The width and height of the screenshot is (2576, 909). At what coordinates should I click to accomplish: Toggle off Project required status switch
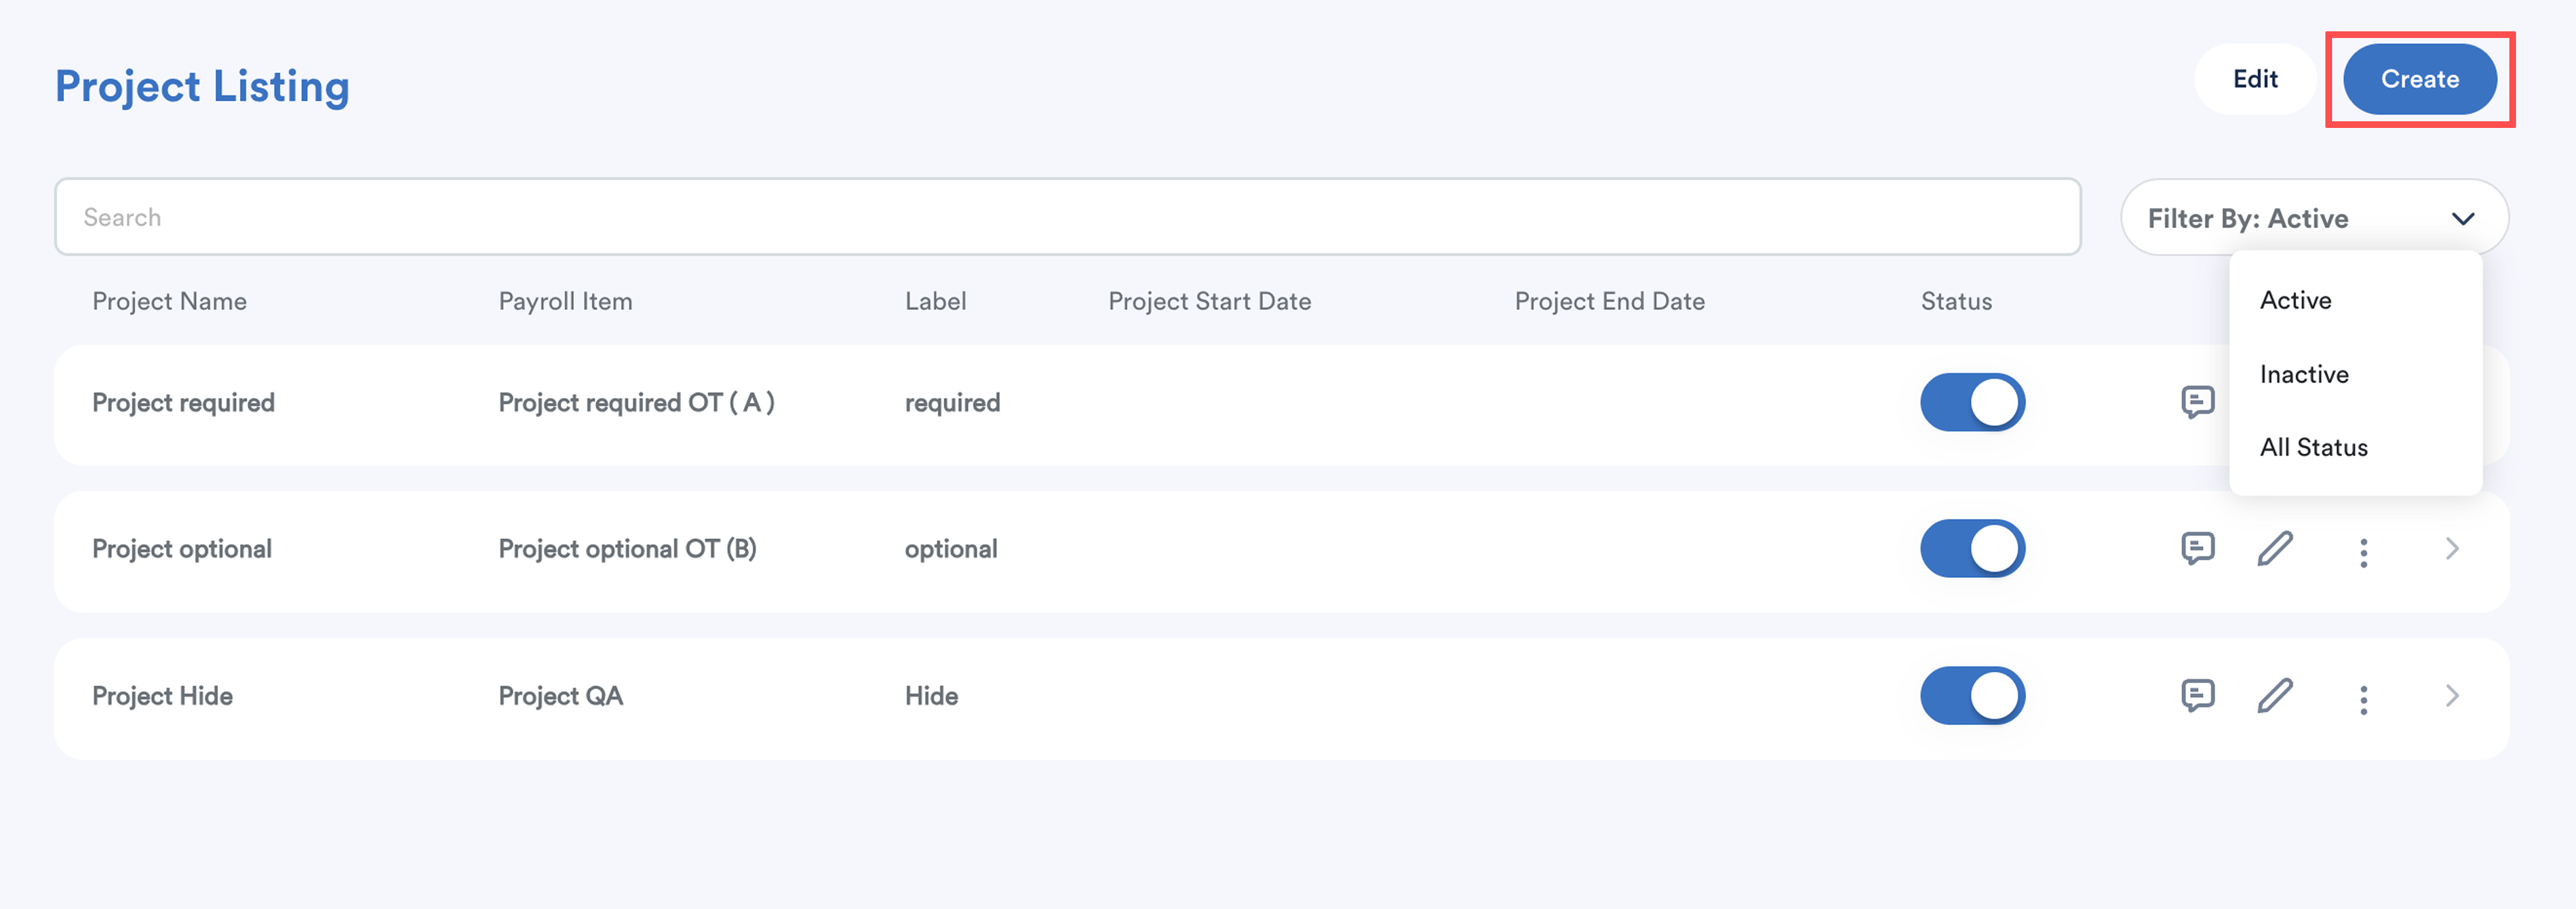coord(1972,402)
